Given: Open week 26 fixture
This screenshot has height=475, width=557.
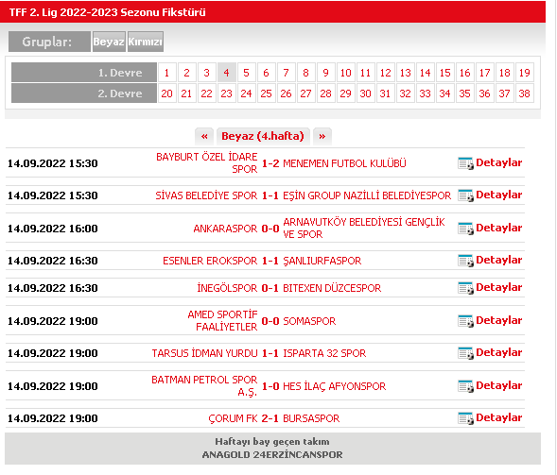Looking at the screenshot, I should point(287,93).
